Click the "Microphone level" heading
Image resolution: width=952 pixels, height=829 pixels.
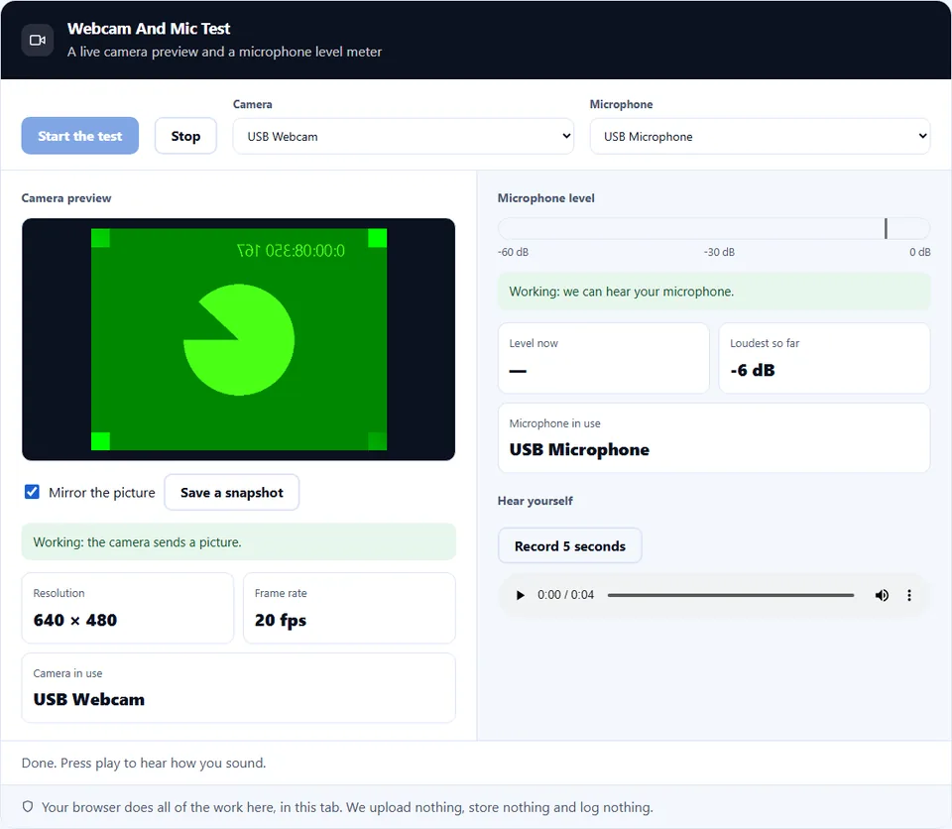click(x=545, y=198)
